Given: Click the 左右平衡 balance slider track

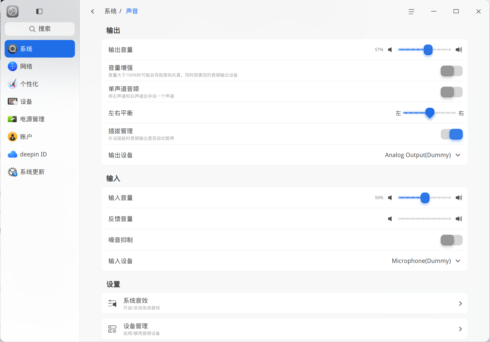Looking at the screenshot, I should pos(430,113).
